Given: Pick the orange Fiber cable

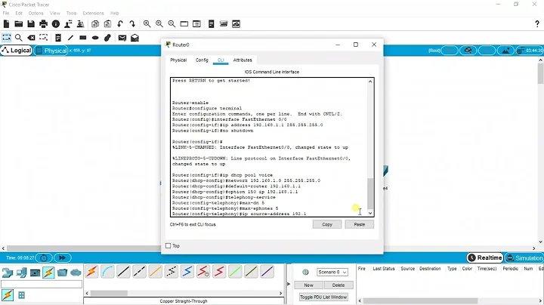Looking at the screenshot, I should 156,272.
